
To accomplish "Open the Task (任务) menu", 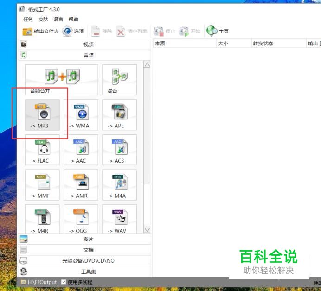I will (x=28, y=19).
